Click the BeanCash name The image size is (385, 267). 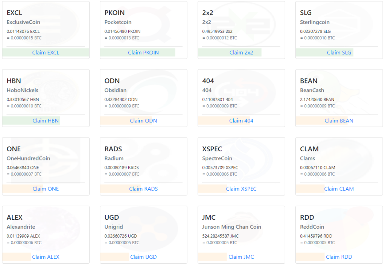[312, 90]
